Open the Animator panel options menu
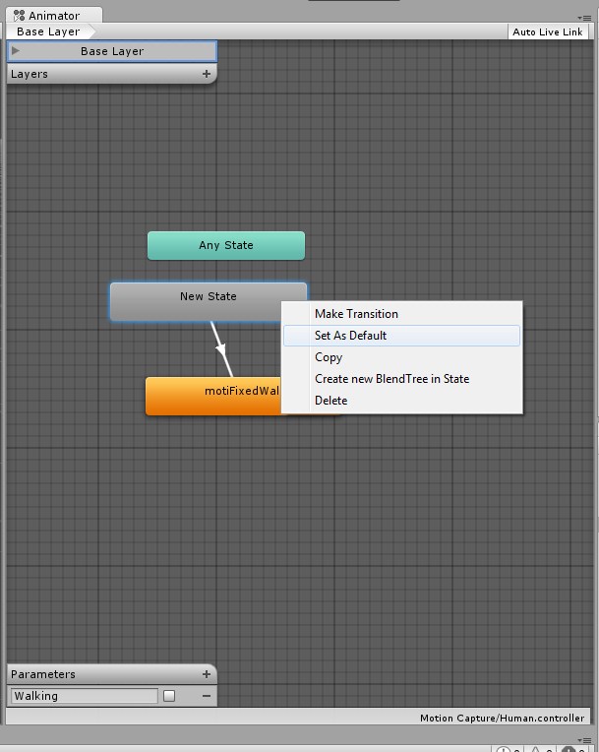 pyautogui.click(x=584, y=18)
